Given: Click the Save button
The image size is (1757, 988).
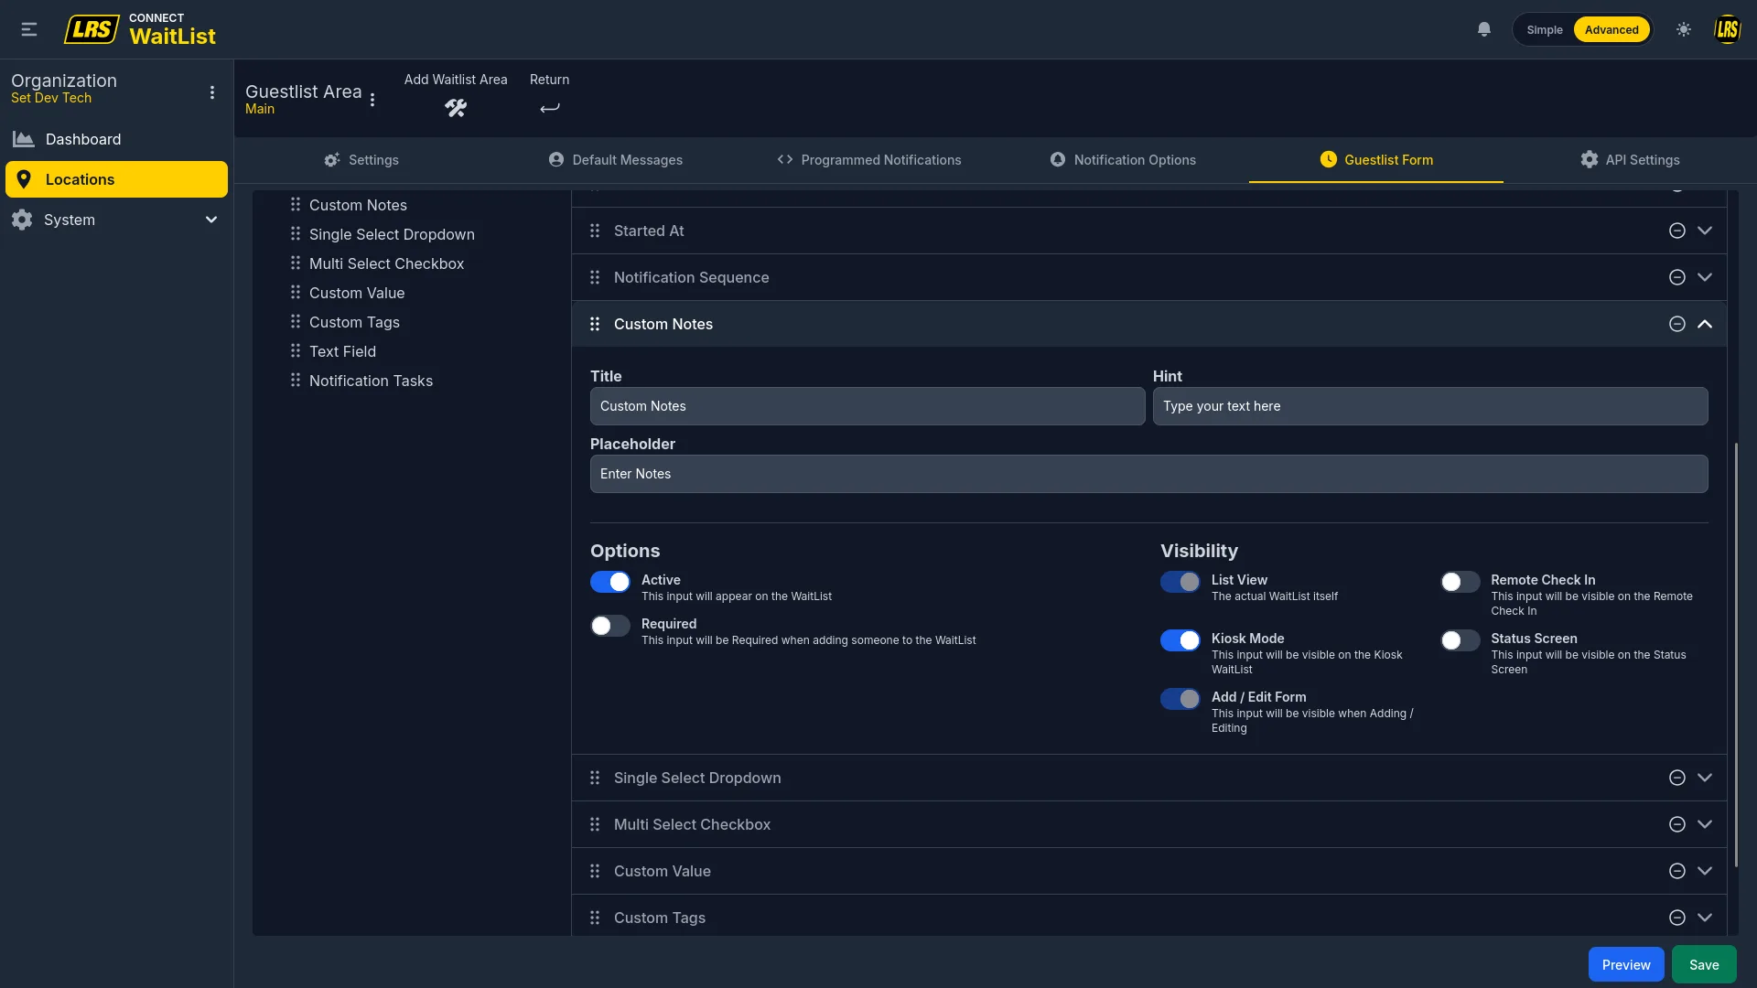Looking at the screenshot, I should pyautogui.click(x=1704, y=965).
